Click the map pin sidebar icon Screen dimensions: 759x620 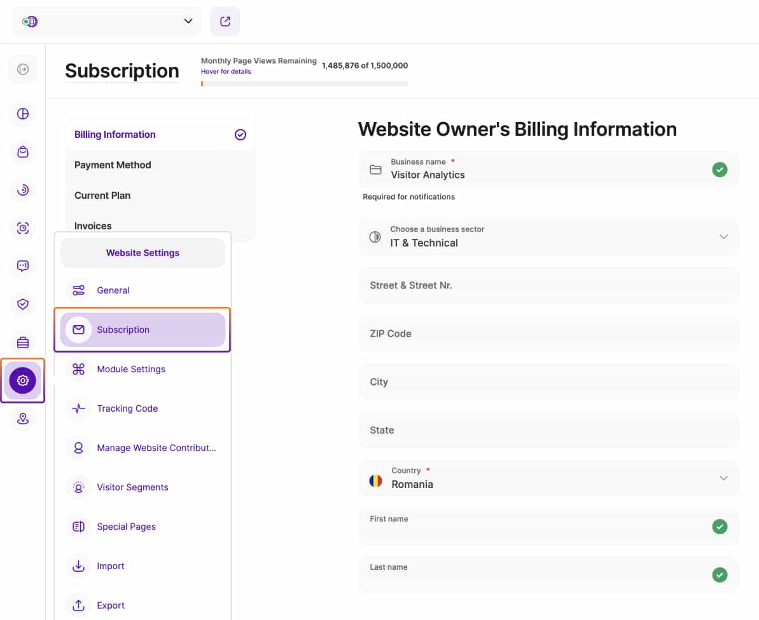(23, 419)
